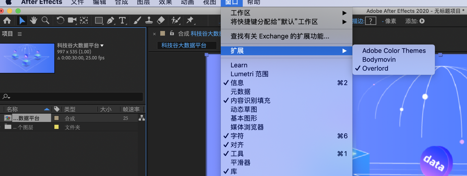The height and width of the screenshot is (176, 467).
Task: Choose 动态草图 in the menu
Action: click(x=286, y=109)
